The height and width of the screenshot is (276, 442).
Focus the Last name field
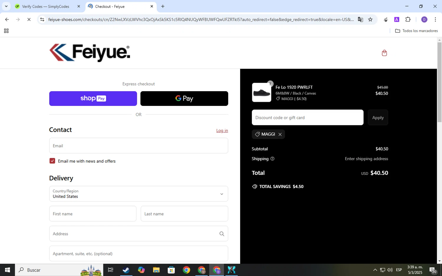tap(184, 214)
